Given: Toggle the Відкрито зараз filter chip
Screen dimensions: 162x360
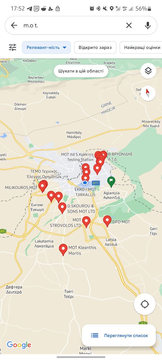Looking at the screenshot, I should point(95,47).
